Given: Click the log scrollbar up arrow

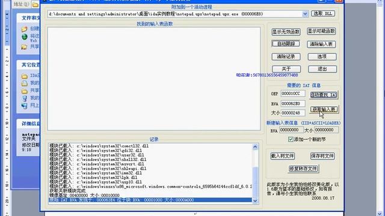Looking at the screenshot, I should click(255, 146).
